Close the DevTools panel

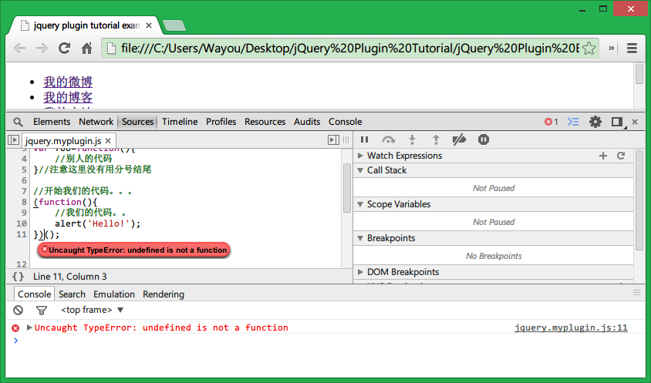[x=635, y=122]
